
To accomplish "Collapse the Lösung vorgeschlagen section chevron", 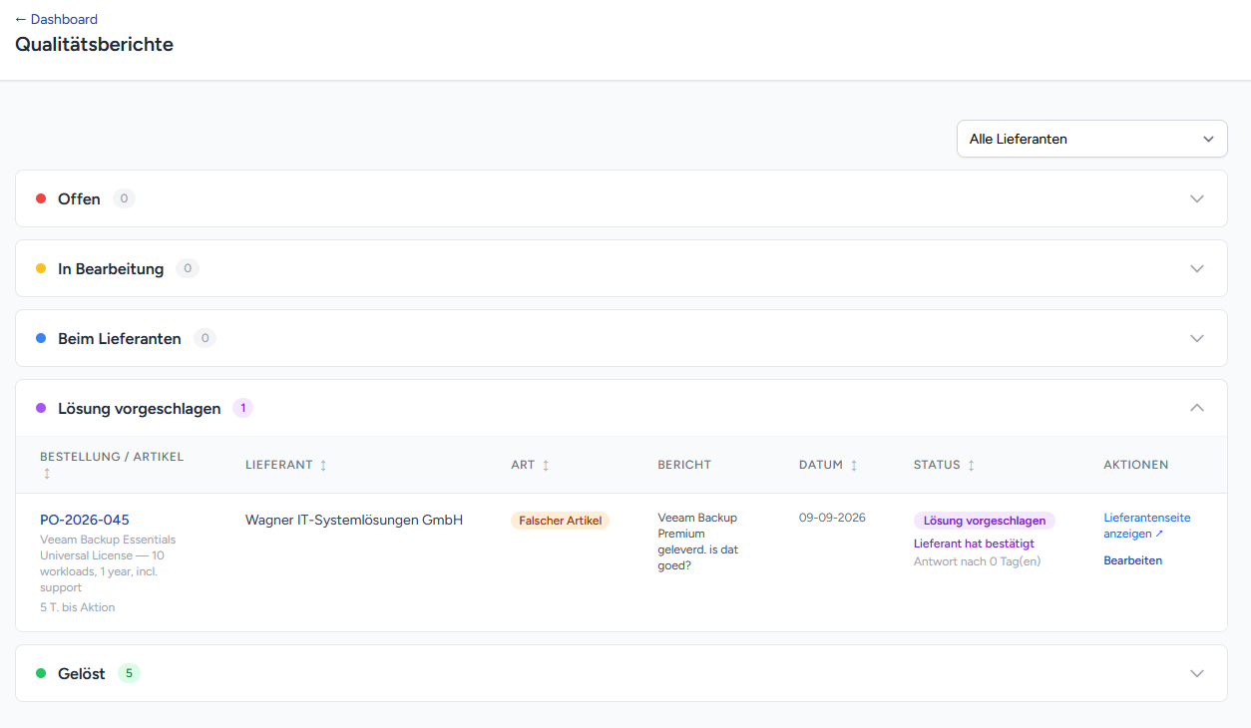I will point(1197,408).
